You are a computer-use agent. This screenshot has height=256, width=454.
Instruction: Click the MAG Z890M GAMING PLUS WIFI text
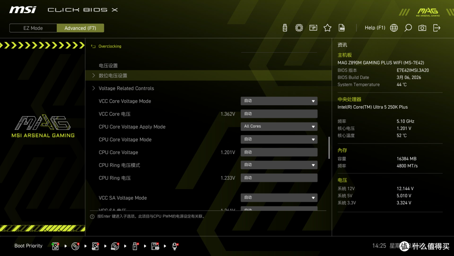pos(381,63)
